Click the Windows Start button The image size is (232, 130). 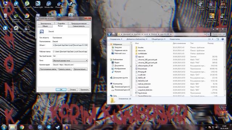(4, 127)
